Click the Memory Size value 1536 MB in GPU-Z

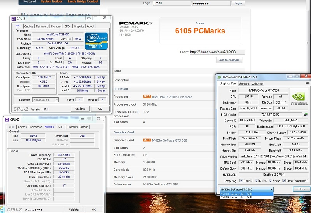tap(250, 150)
